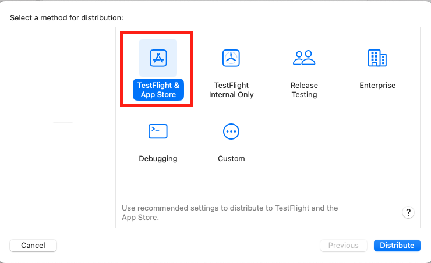Select the Custom ellipsis icon

click(231, 131)
